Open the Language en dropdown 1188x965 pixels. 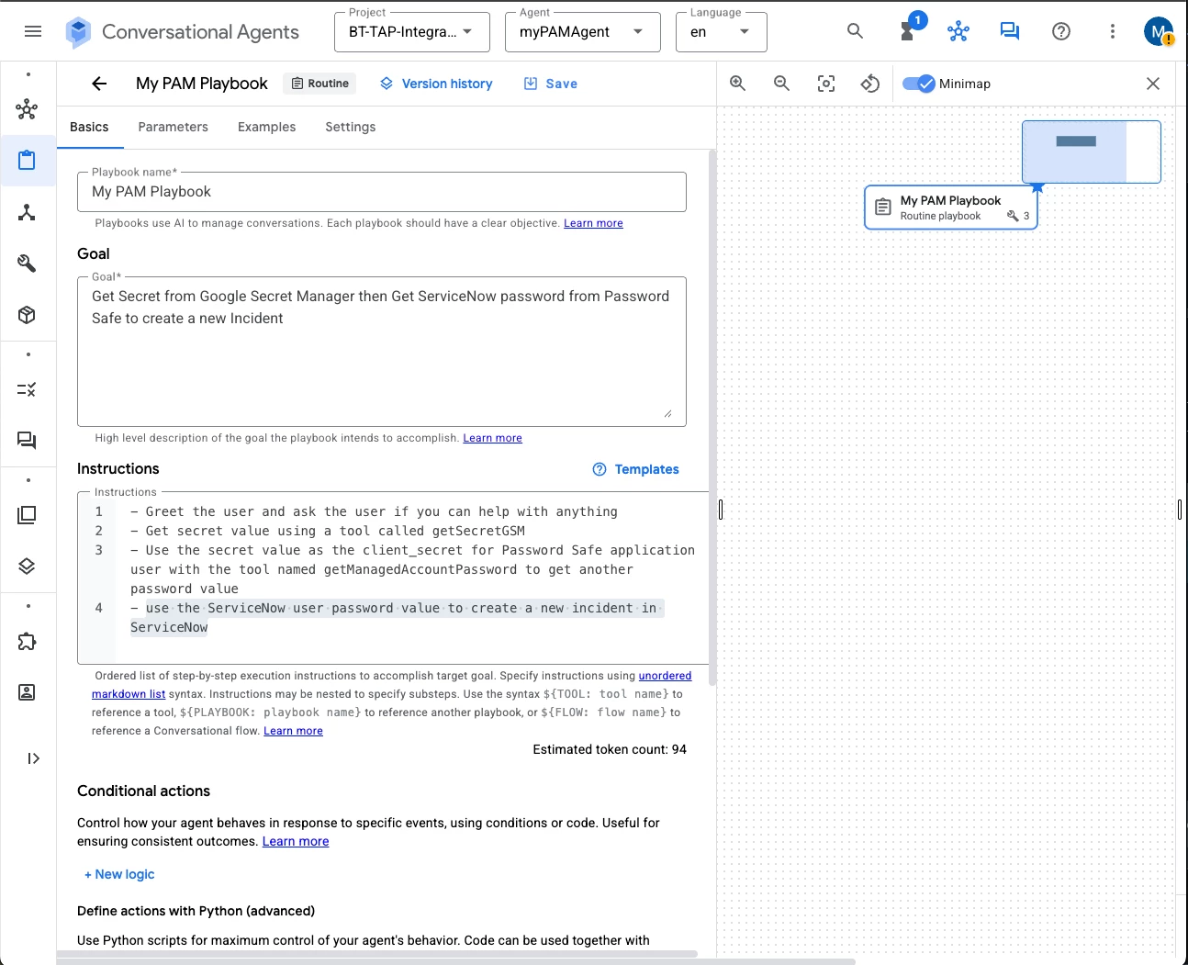click(721, 32)
